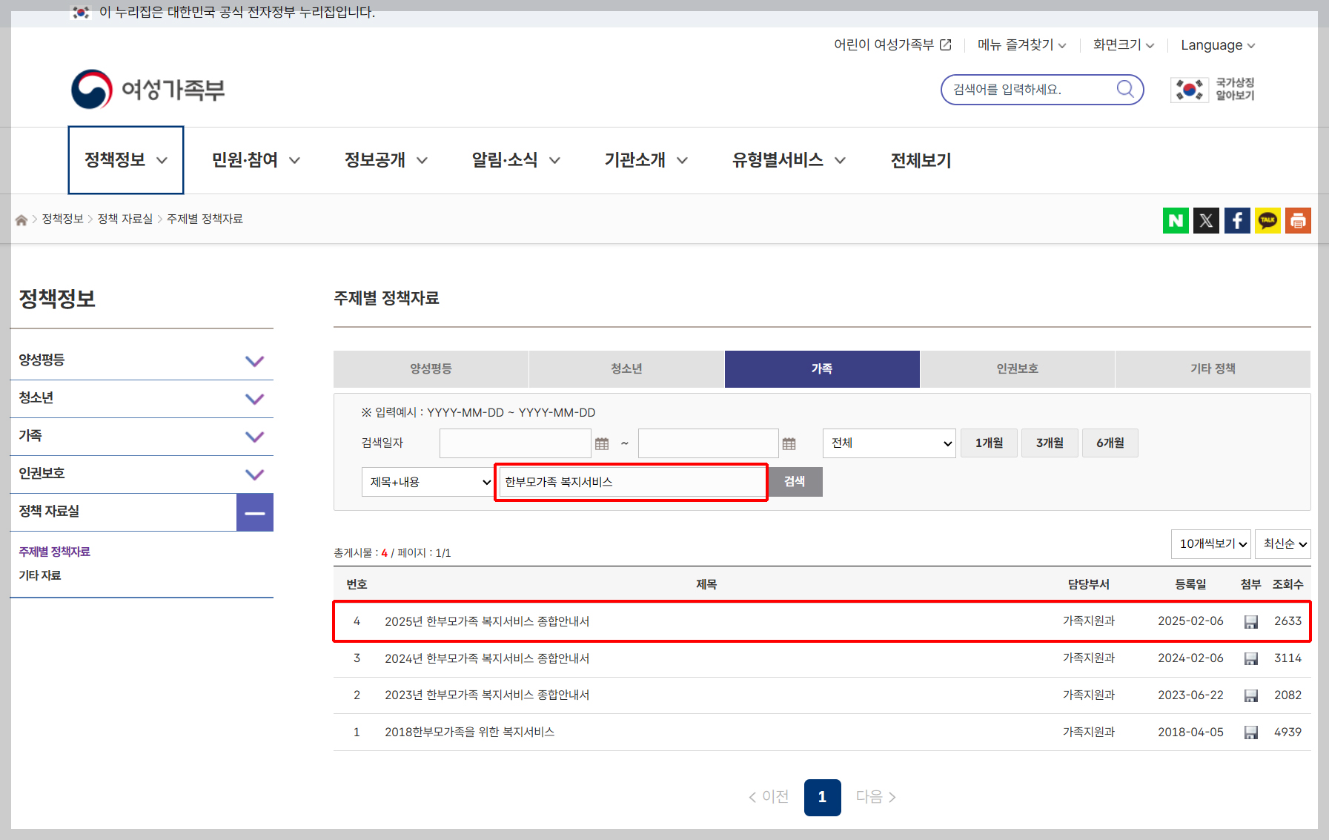Click the 한부모가족 복지서비스 search input field
Image resolution: width=1329 pixels, height=840 pixels.
point(631,481)
